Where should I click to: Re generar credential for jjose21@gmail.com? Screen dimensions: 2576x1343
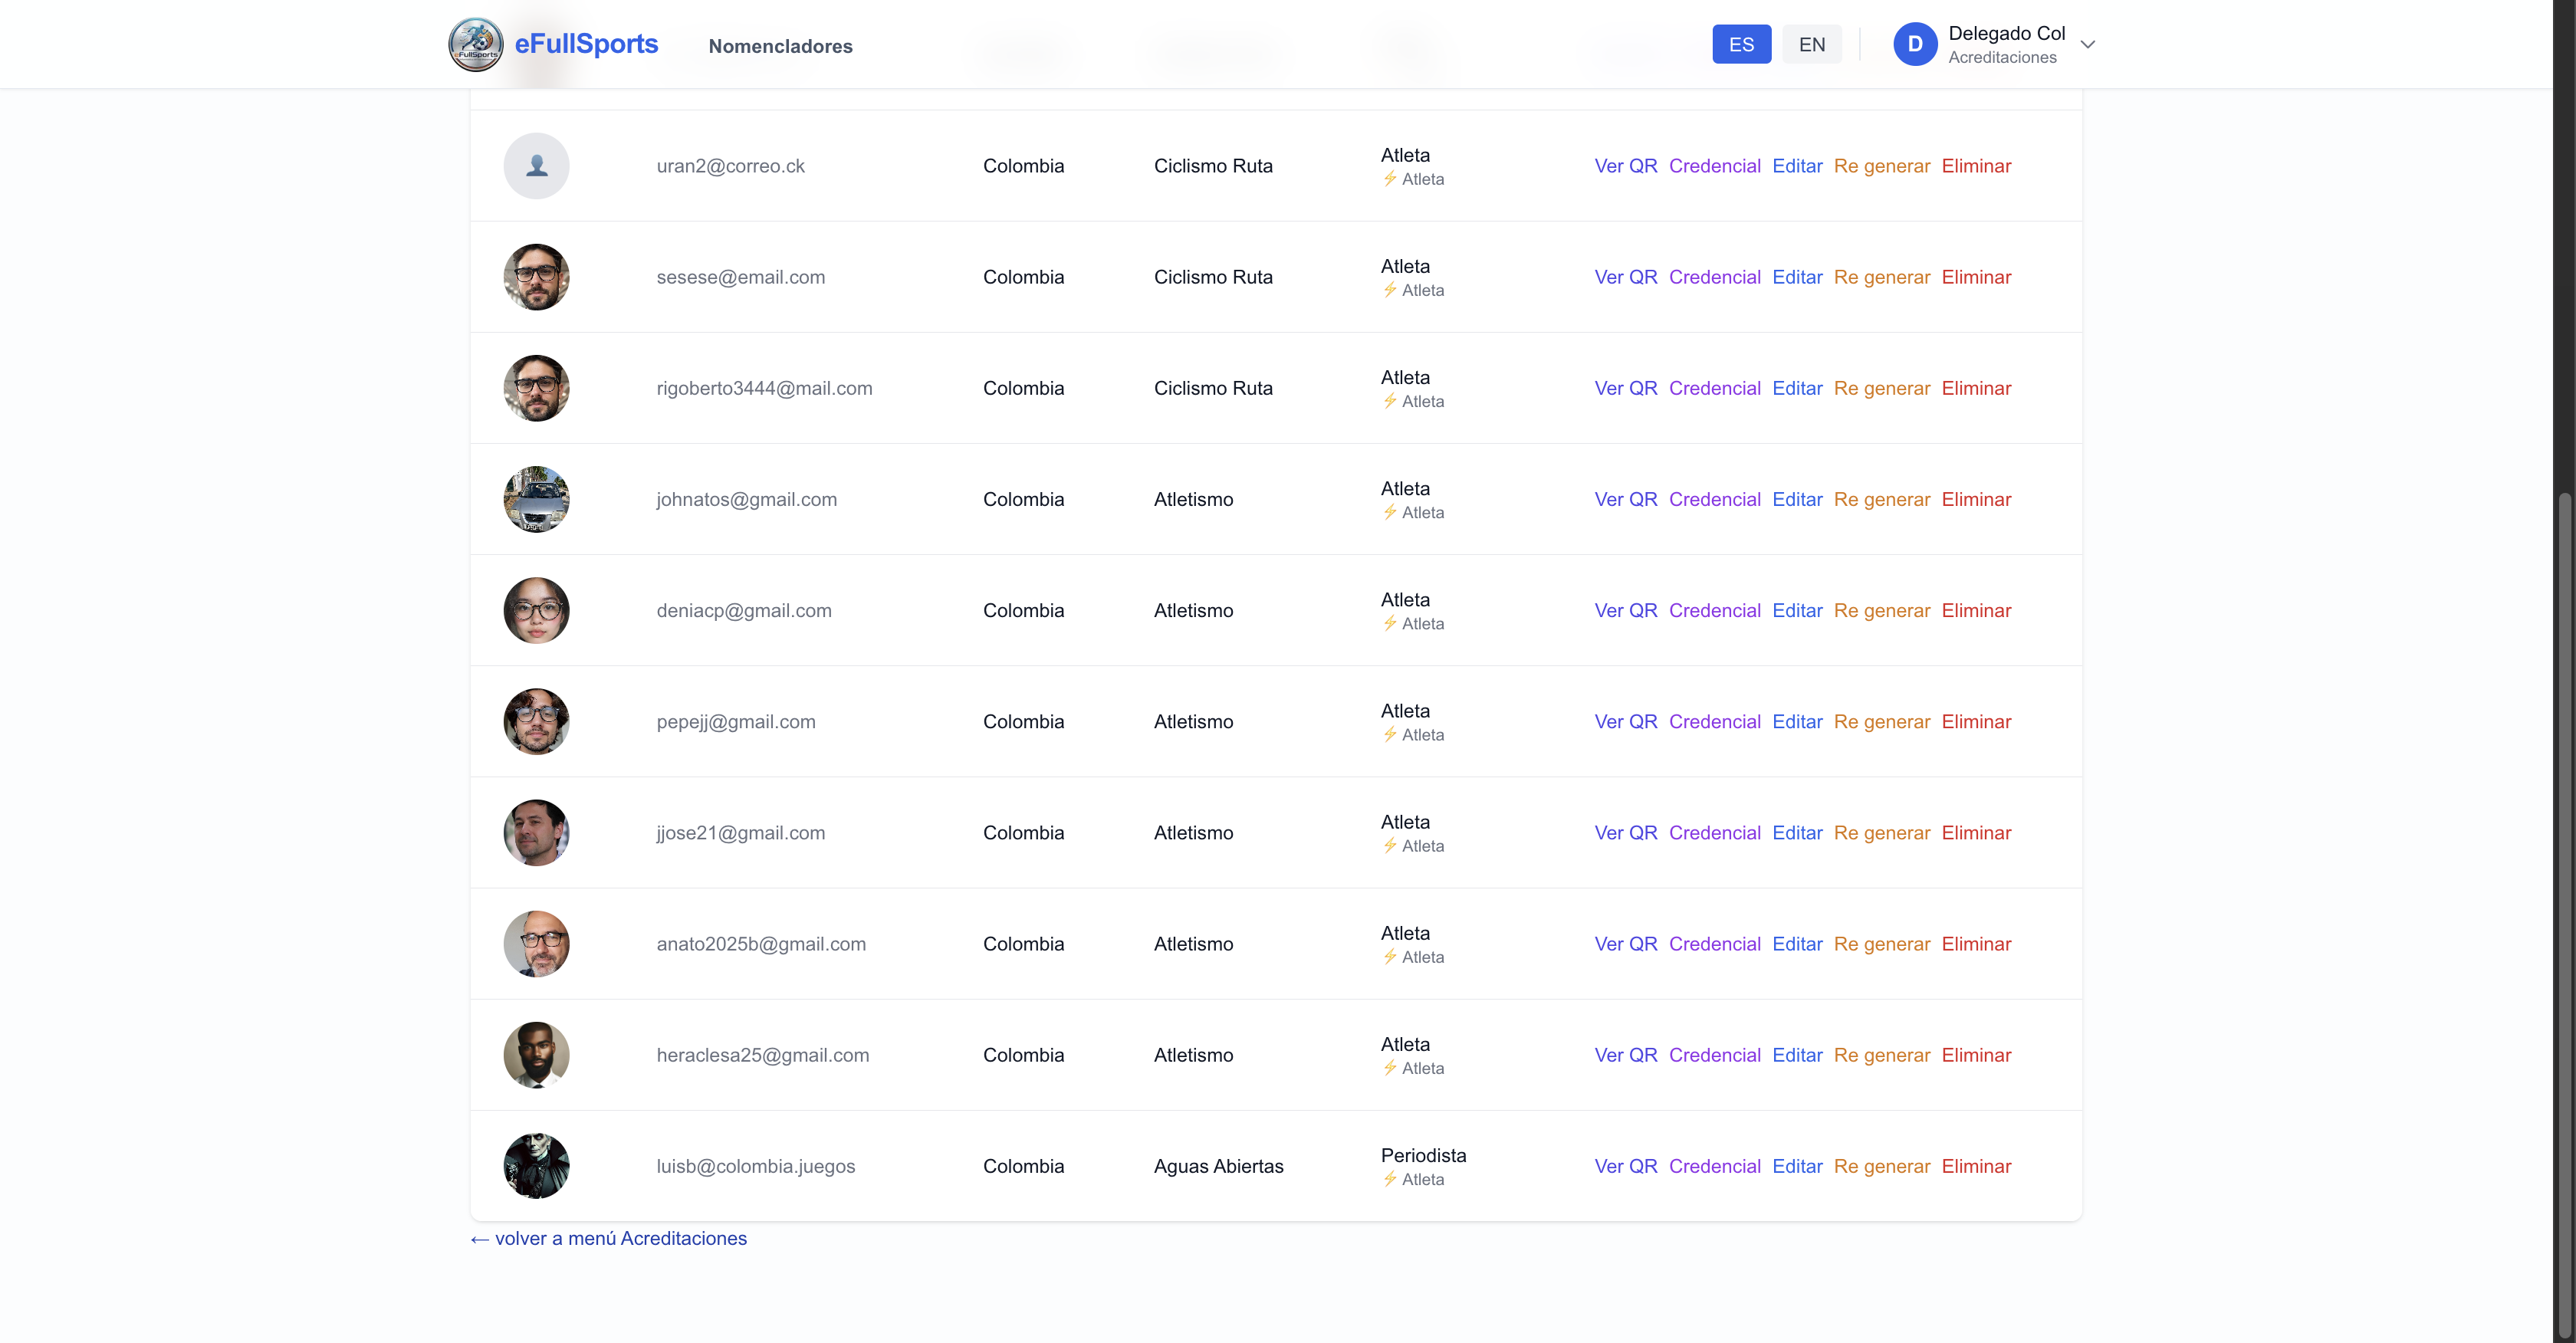pyautogui.click(x=1881, y=833)
